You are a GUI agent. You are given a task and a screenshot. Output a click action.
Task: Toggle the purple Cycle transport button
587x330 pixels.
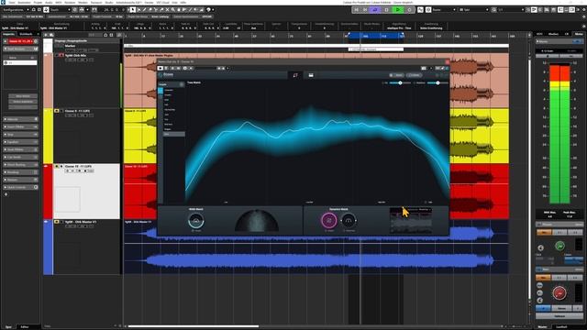pos(375,10)
